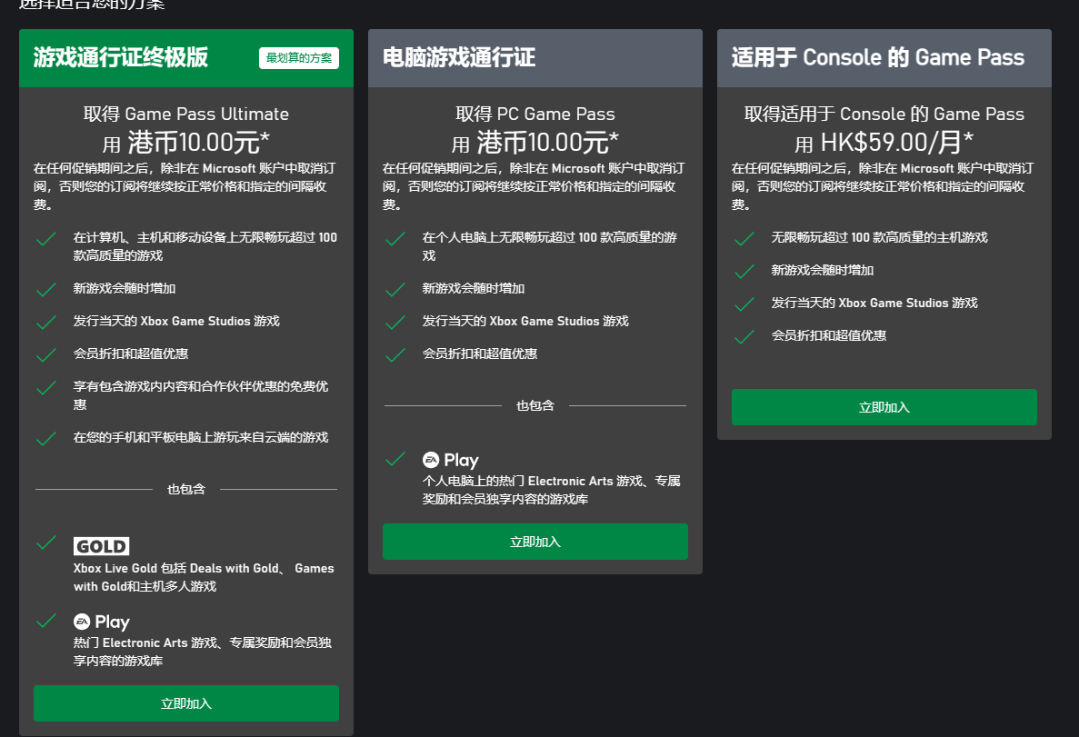1079x737 pixels.
Task: Click the checkmark beside 会员折扣和超值优惠 in Console card
Action: click(744, 336)
